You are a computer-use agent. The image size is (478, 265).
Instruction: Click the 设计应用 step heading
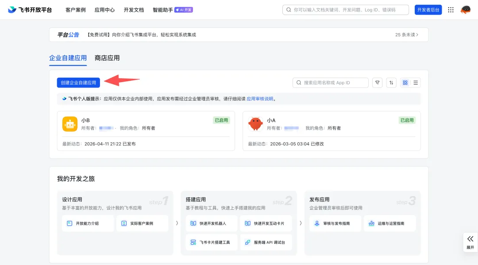(72, 200)
